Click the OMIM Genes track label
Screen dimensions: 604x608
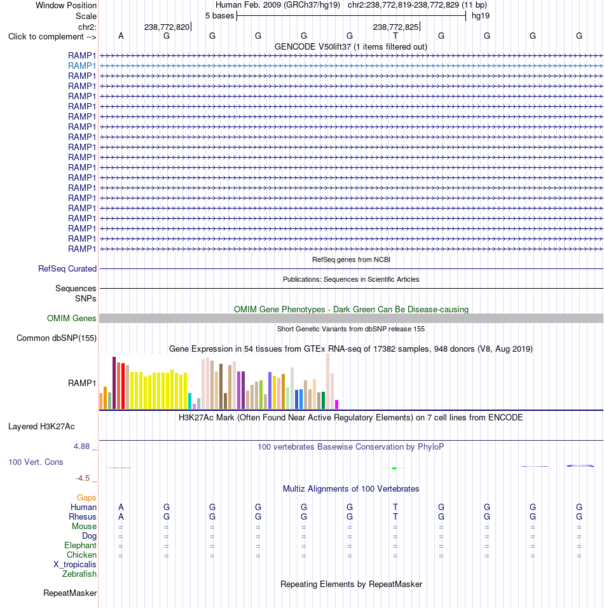71,319
